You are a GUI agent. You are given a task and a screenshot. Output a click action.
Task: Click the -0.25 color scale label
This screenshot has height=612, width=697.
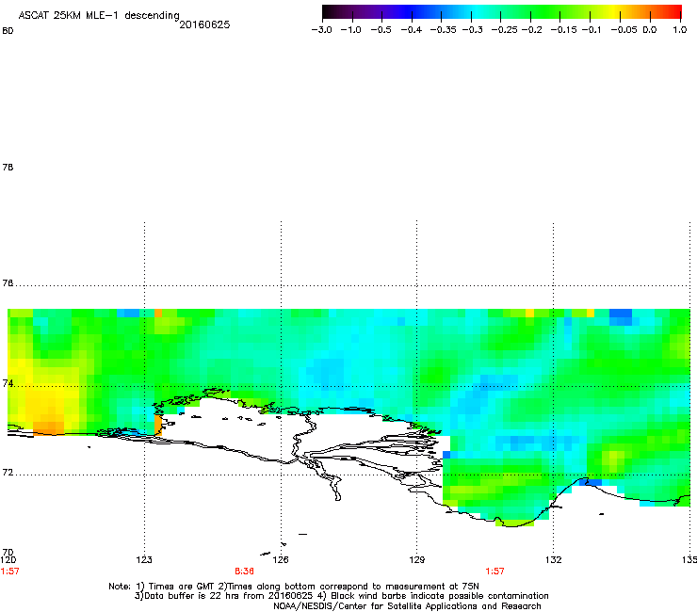504,30
